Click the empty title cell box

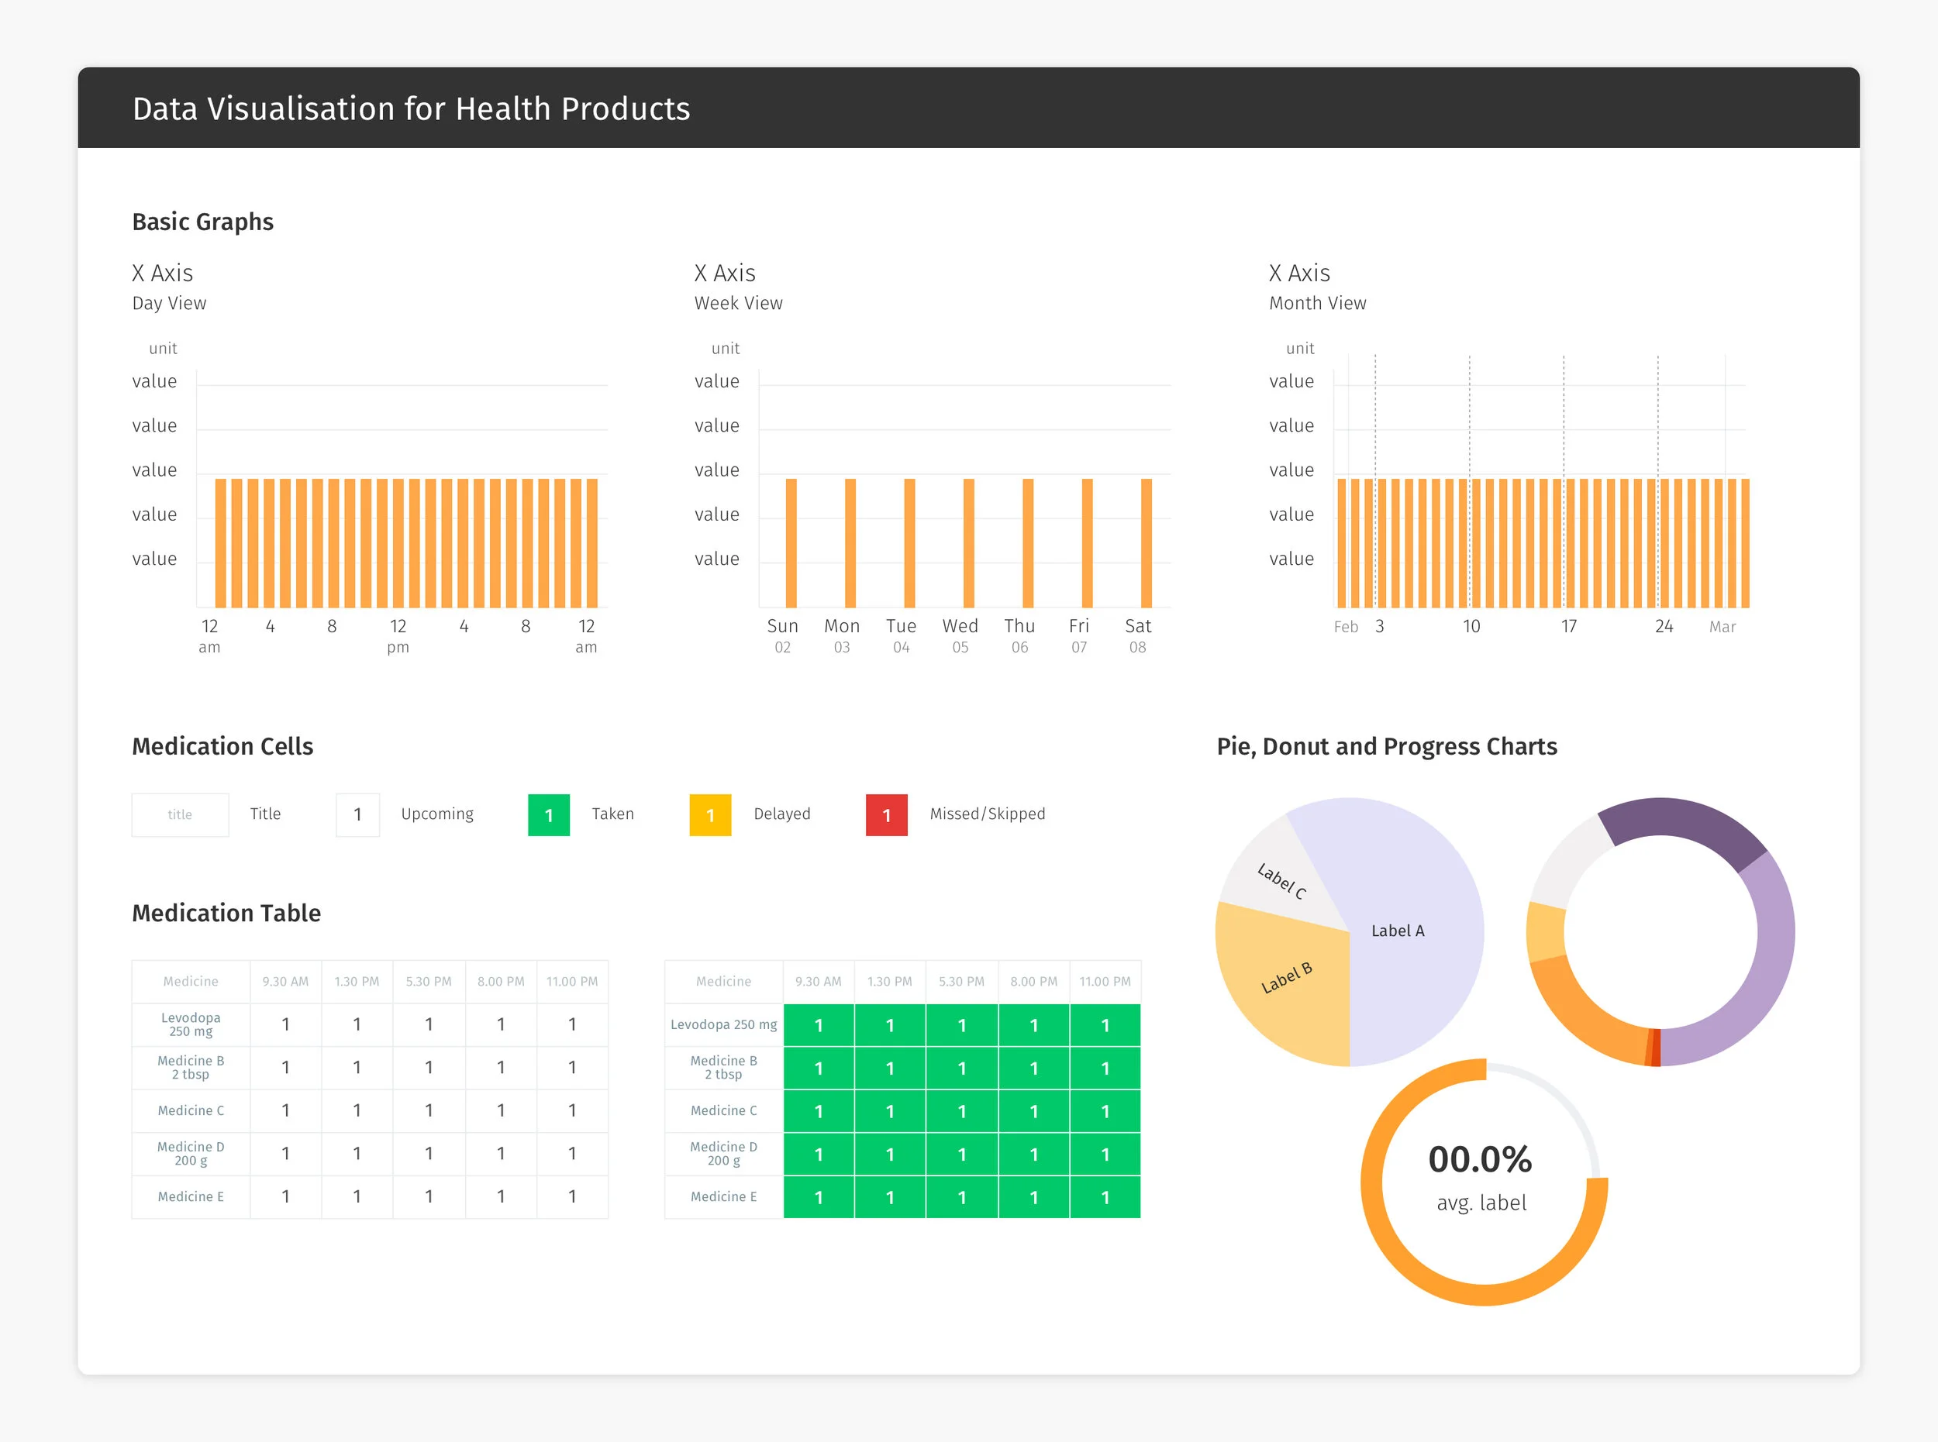pyautogui.click(x=180, y=814)
